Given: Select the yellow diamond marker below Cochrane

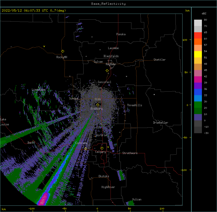Looking at the screenshot, I should tap(86, 149).
